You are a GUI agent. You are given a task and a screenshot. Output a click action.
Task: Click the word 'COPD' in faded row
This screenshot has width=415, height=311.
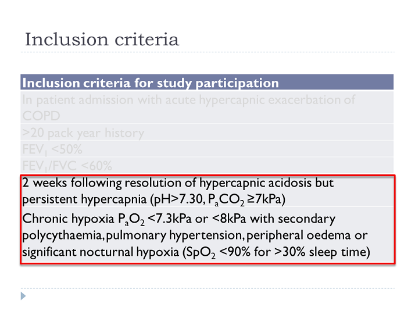tap(41, 116)
